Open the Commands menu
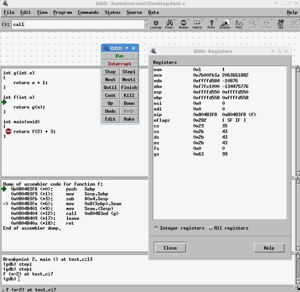 click(88, 12)
